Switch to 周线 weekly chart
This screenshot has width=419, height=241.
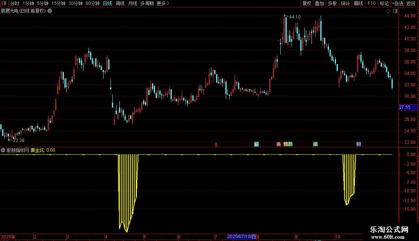[x=120, y=3]
